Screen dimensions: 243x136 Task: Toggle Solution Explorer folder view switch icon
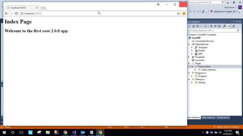(x=198, y=26)
